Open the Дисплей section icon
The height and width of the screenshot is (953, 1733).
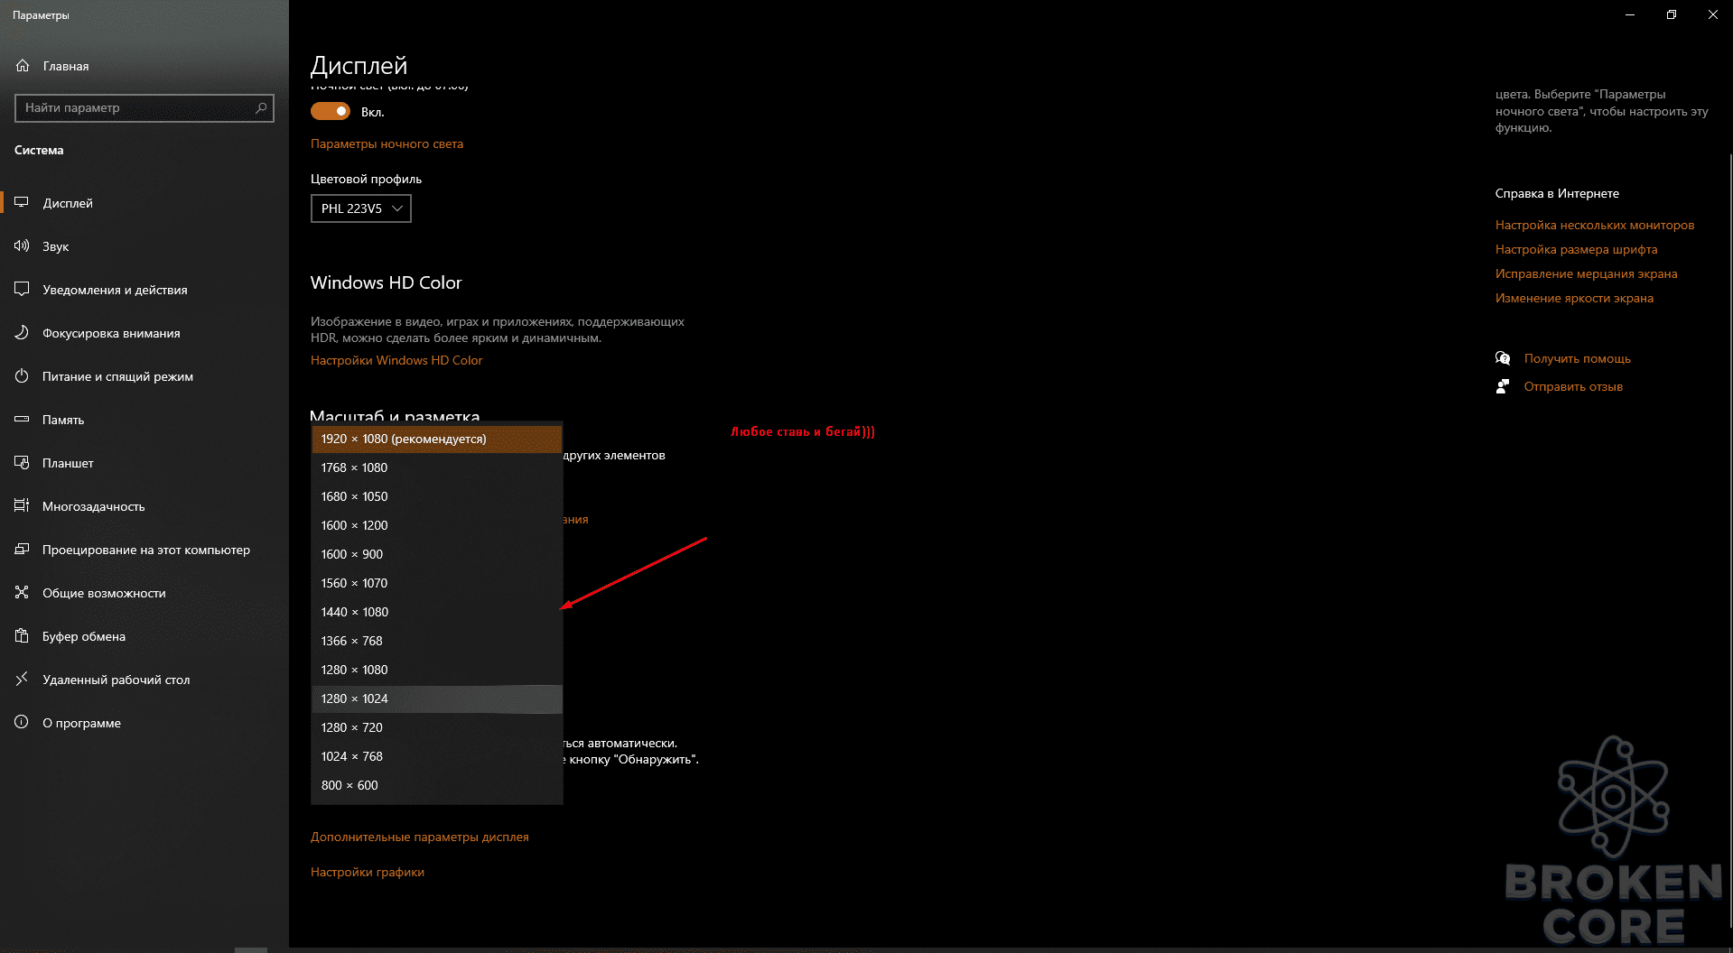click(x=22, y=203)
